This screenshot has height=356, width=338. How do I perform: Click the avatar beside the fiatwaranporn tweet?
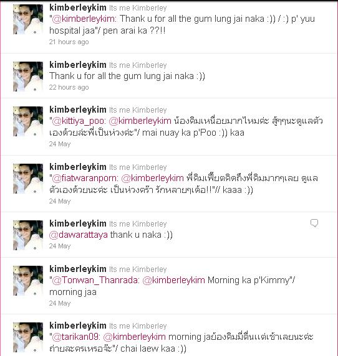coord(28,179)
